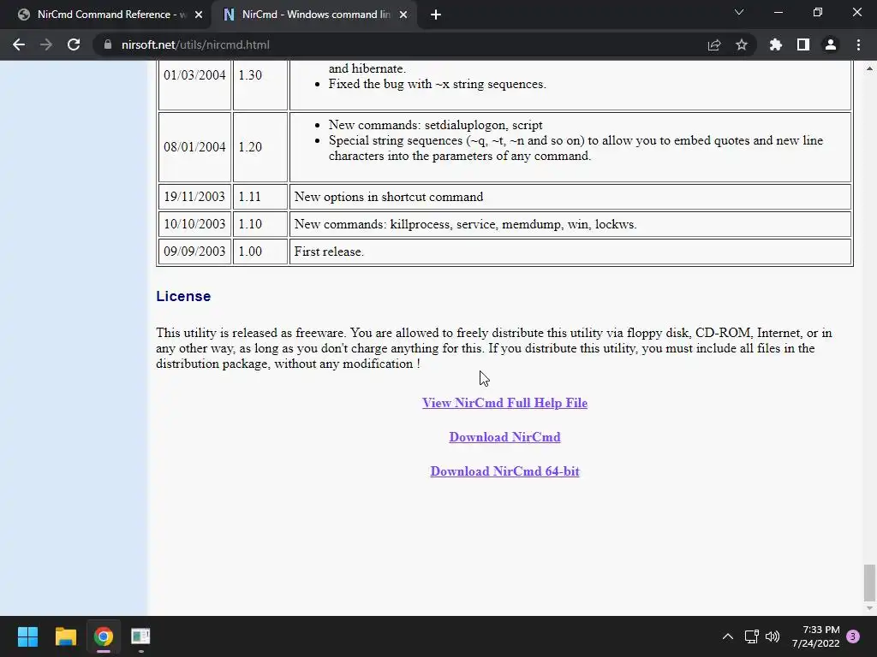Image resolution: width=877 pixels, height=657 pixels.
Task: Click the 08/01/2004 date cell
Action: (x=194, y=147)
